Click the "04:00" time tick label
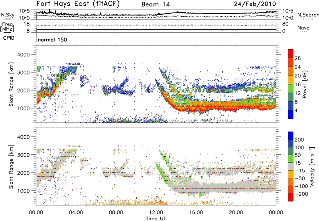The height and width of the screenshot is (221, 319). click(76, 213)
